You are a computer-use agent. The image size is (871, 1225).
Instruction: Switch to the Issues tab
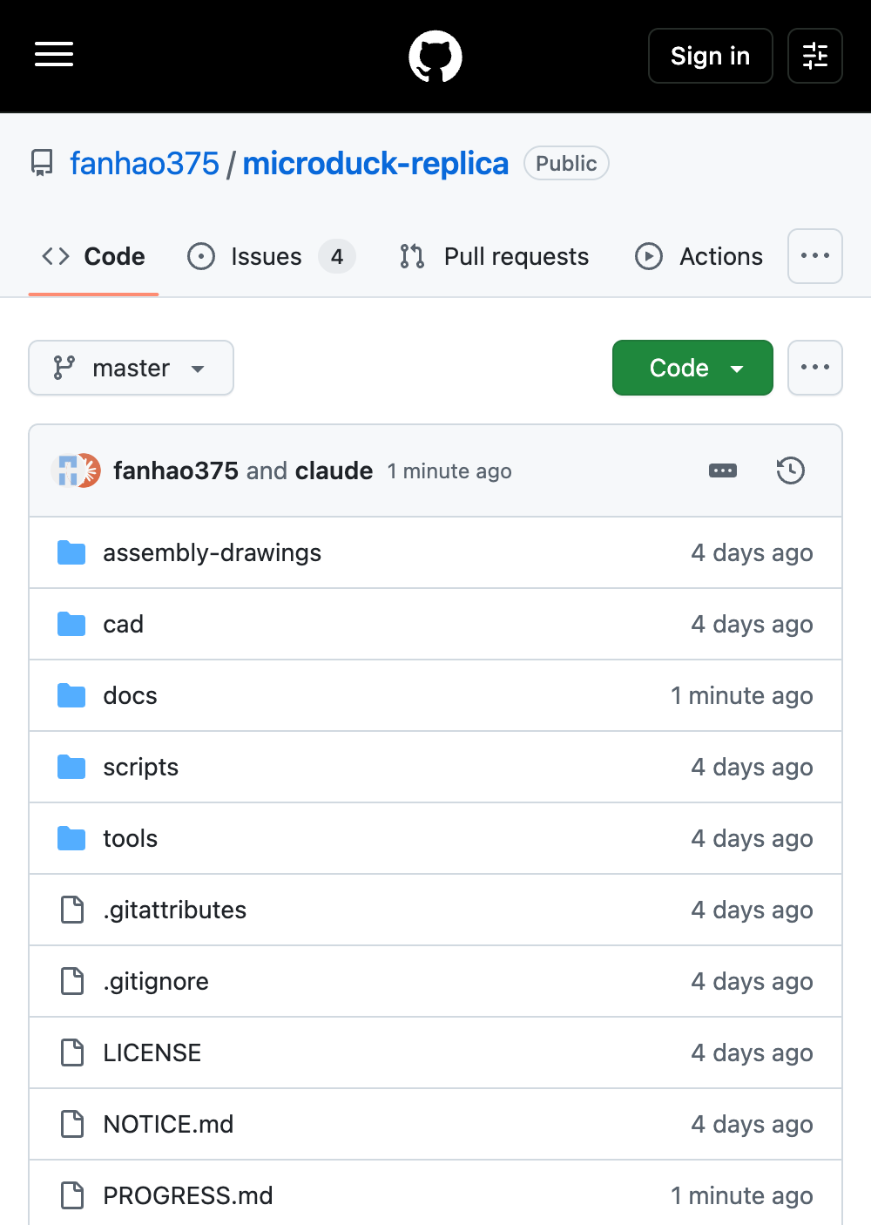tap(271, 256)
